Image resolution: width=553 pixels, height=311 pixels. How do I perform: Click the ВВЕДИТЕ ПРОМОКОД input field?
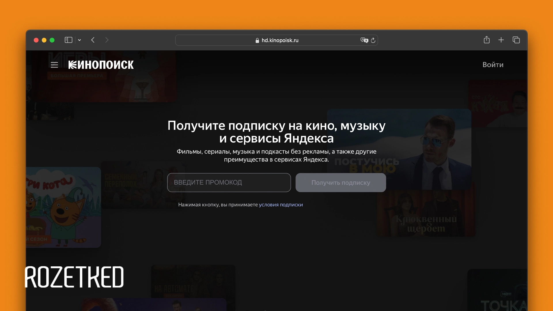[x=229, y=183]
